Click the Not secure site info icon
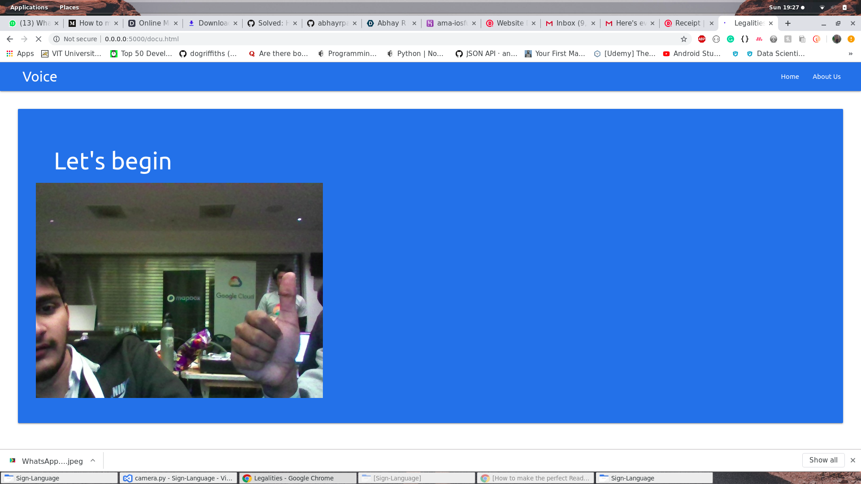861x484 pixels. [x=57, y=39]
